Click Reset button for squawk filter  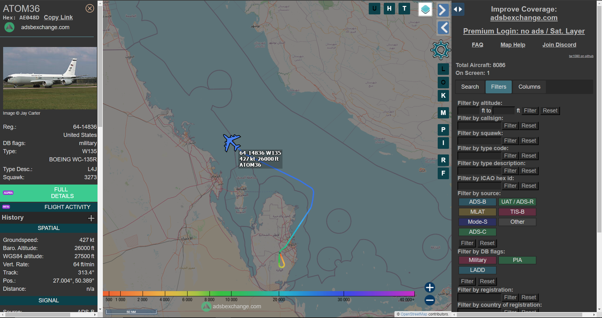[529, 141]
